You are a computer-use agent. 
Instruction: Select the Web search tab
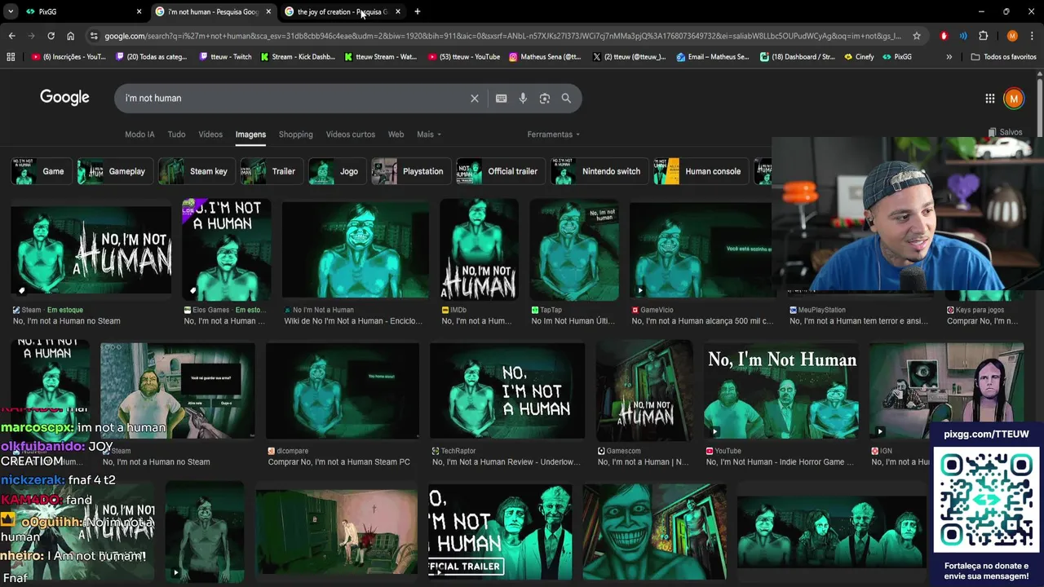click(x=396, y=135)
